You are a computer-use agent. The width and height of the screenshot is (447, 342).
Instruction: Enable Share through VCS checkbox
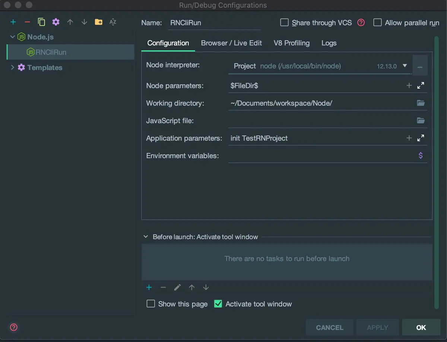point(285,23)
